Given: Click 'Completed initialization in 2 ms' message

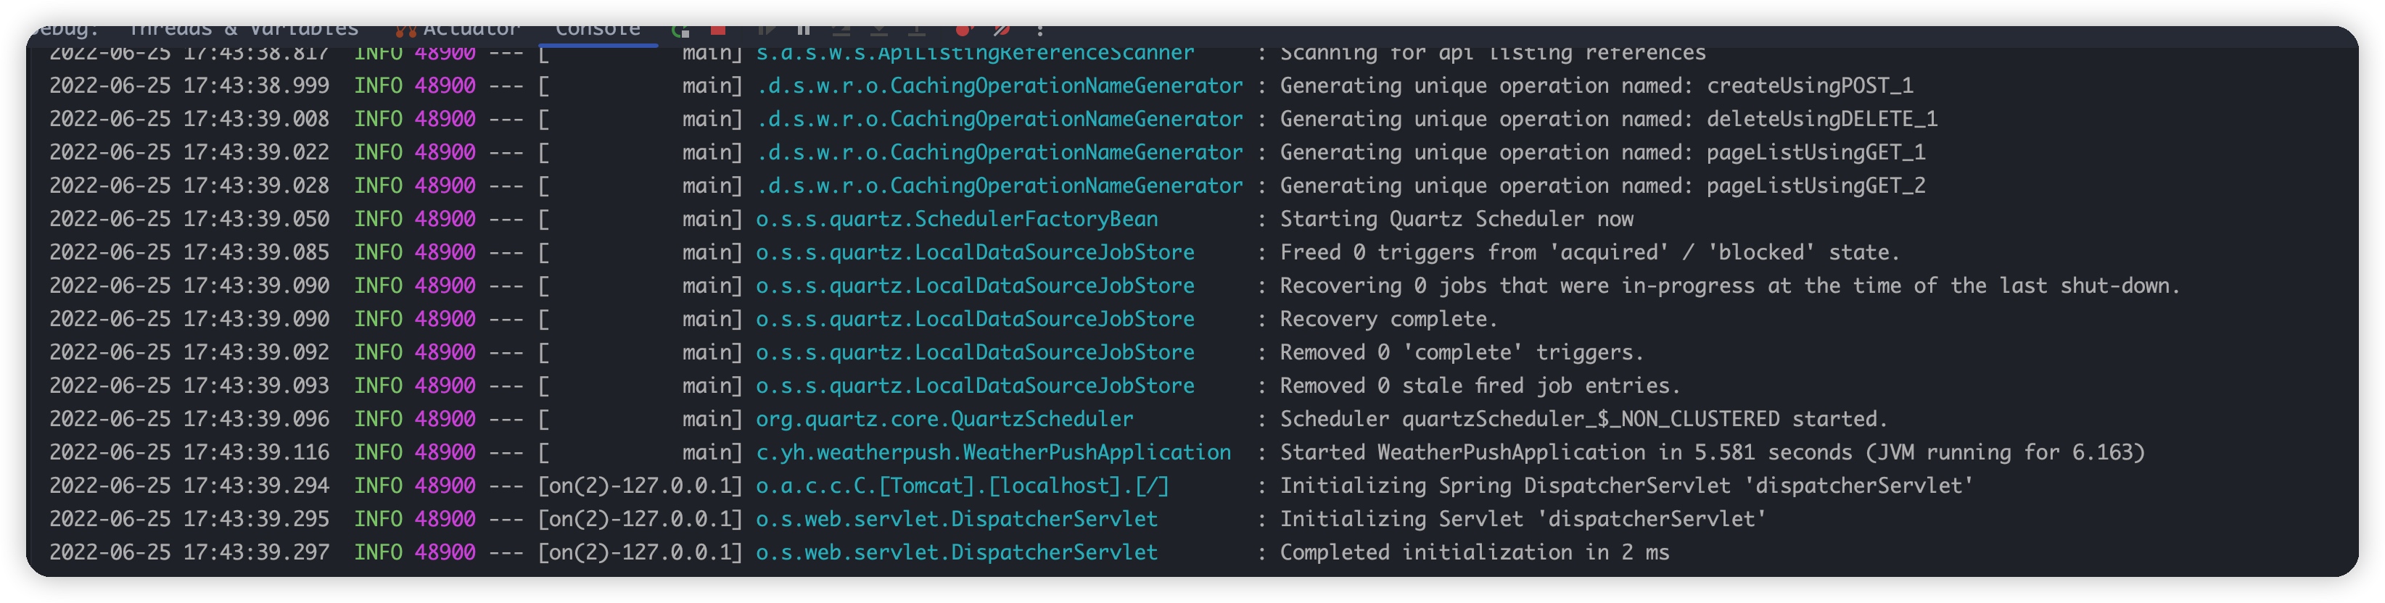Looking at the screenshot, I should point(1474,552).
